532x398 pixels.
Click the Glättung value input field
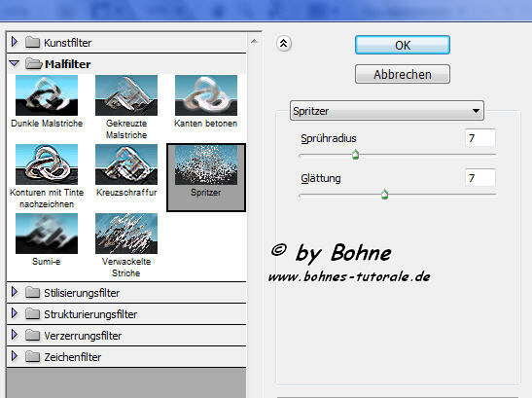(480, 178)
